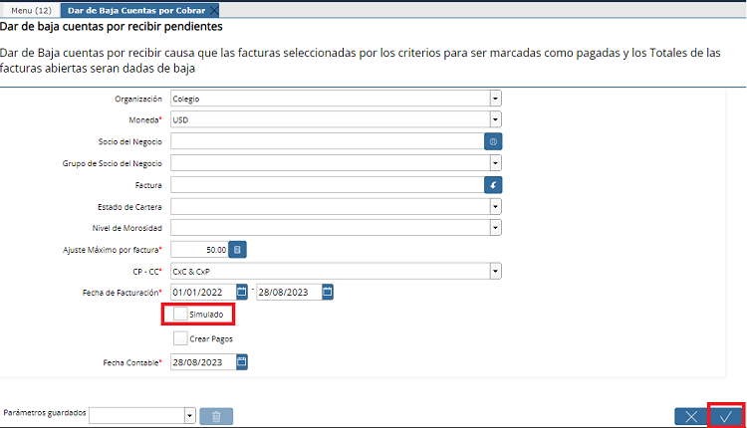Enable the Simulado checkbox

180,315
